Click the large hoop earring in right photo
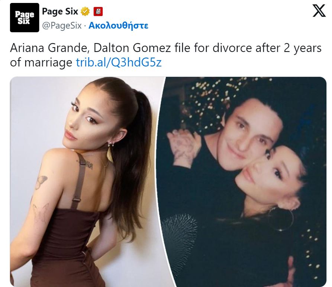Screen dimensions: 332x287 pyautogui.click(x=281, y=219)
